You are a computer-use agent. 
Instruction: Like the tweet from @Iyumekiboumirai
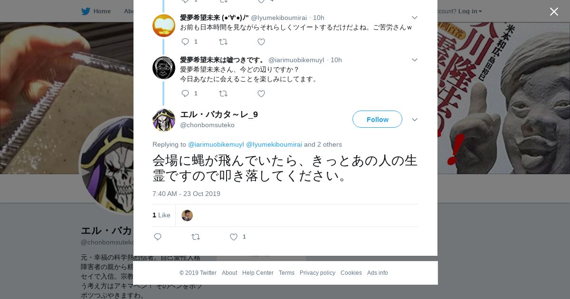click(x=261, y=42)
